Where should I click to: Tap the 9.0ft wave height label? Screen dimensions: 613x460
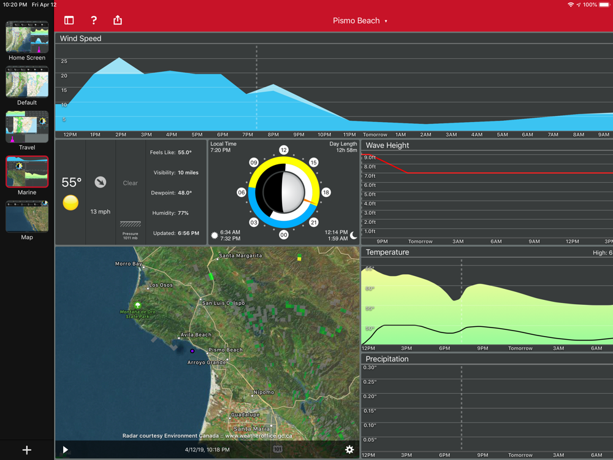click(x=370, y=158)
